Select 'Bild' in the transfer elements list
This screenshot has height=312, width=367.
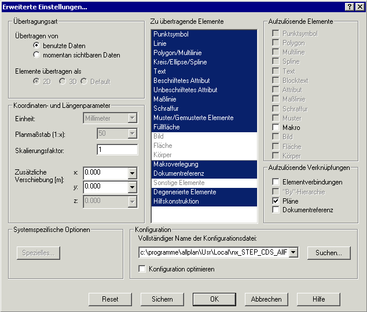pyautogui.click(x=204, y=136)
